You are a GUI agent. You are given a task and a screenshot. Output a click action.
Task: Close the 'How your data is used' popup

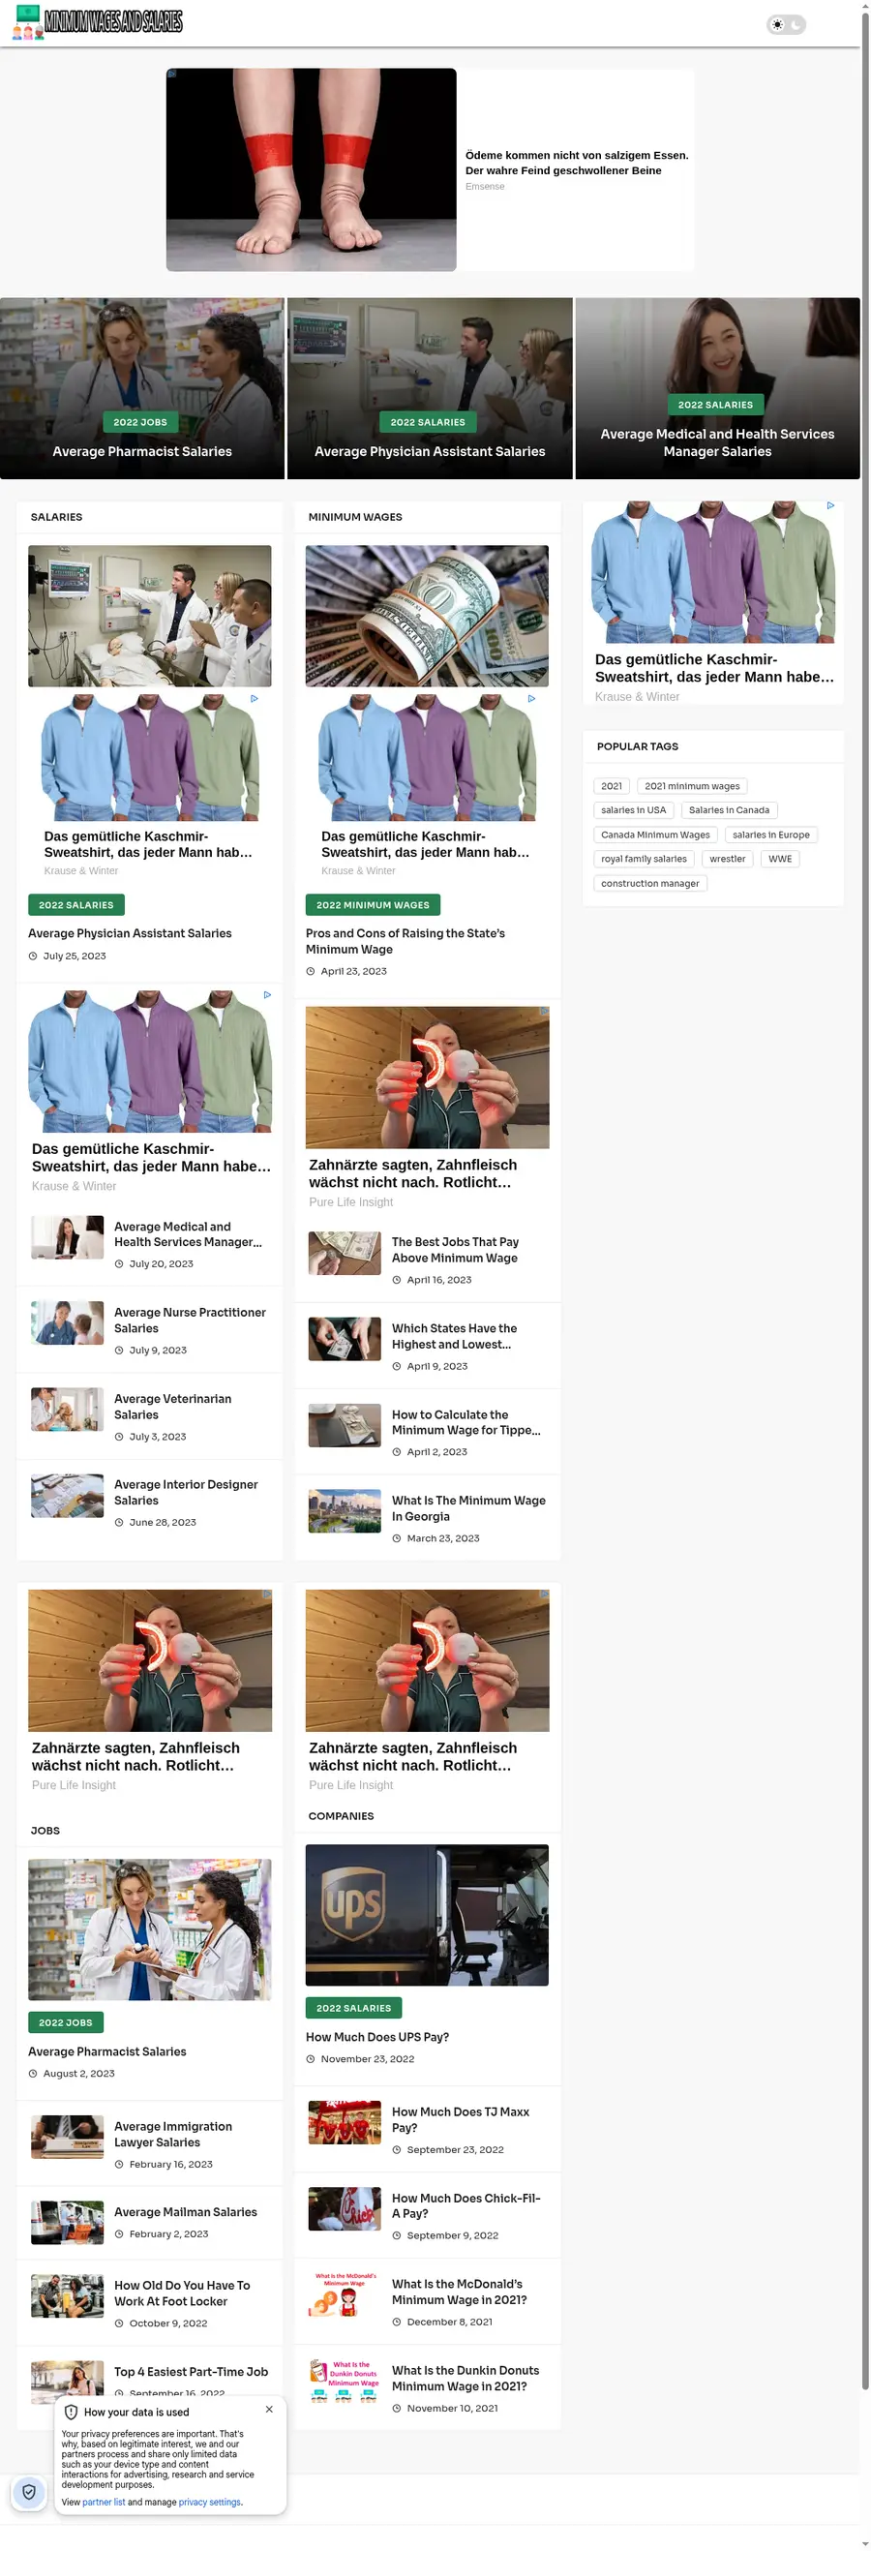269,2409
